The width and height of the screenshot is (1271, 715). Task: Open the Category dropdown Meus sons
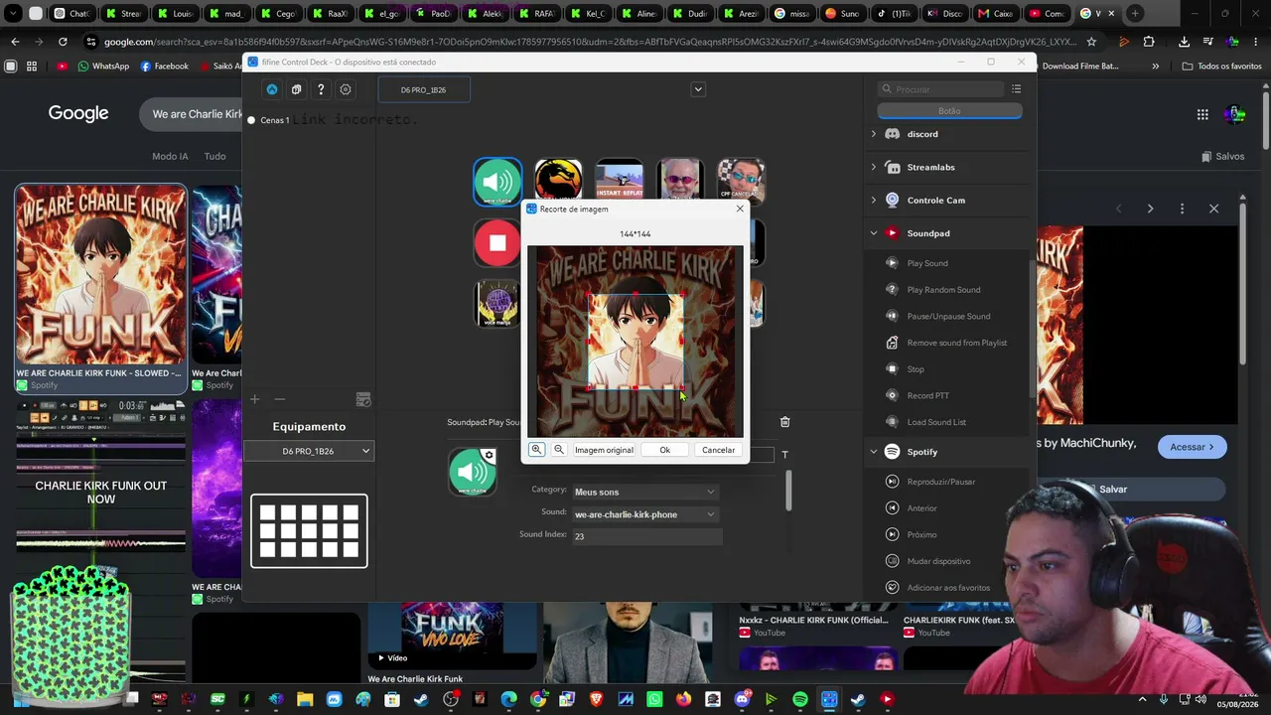tap(645, 492)
